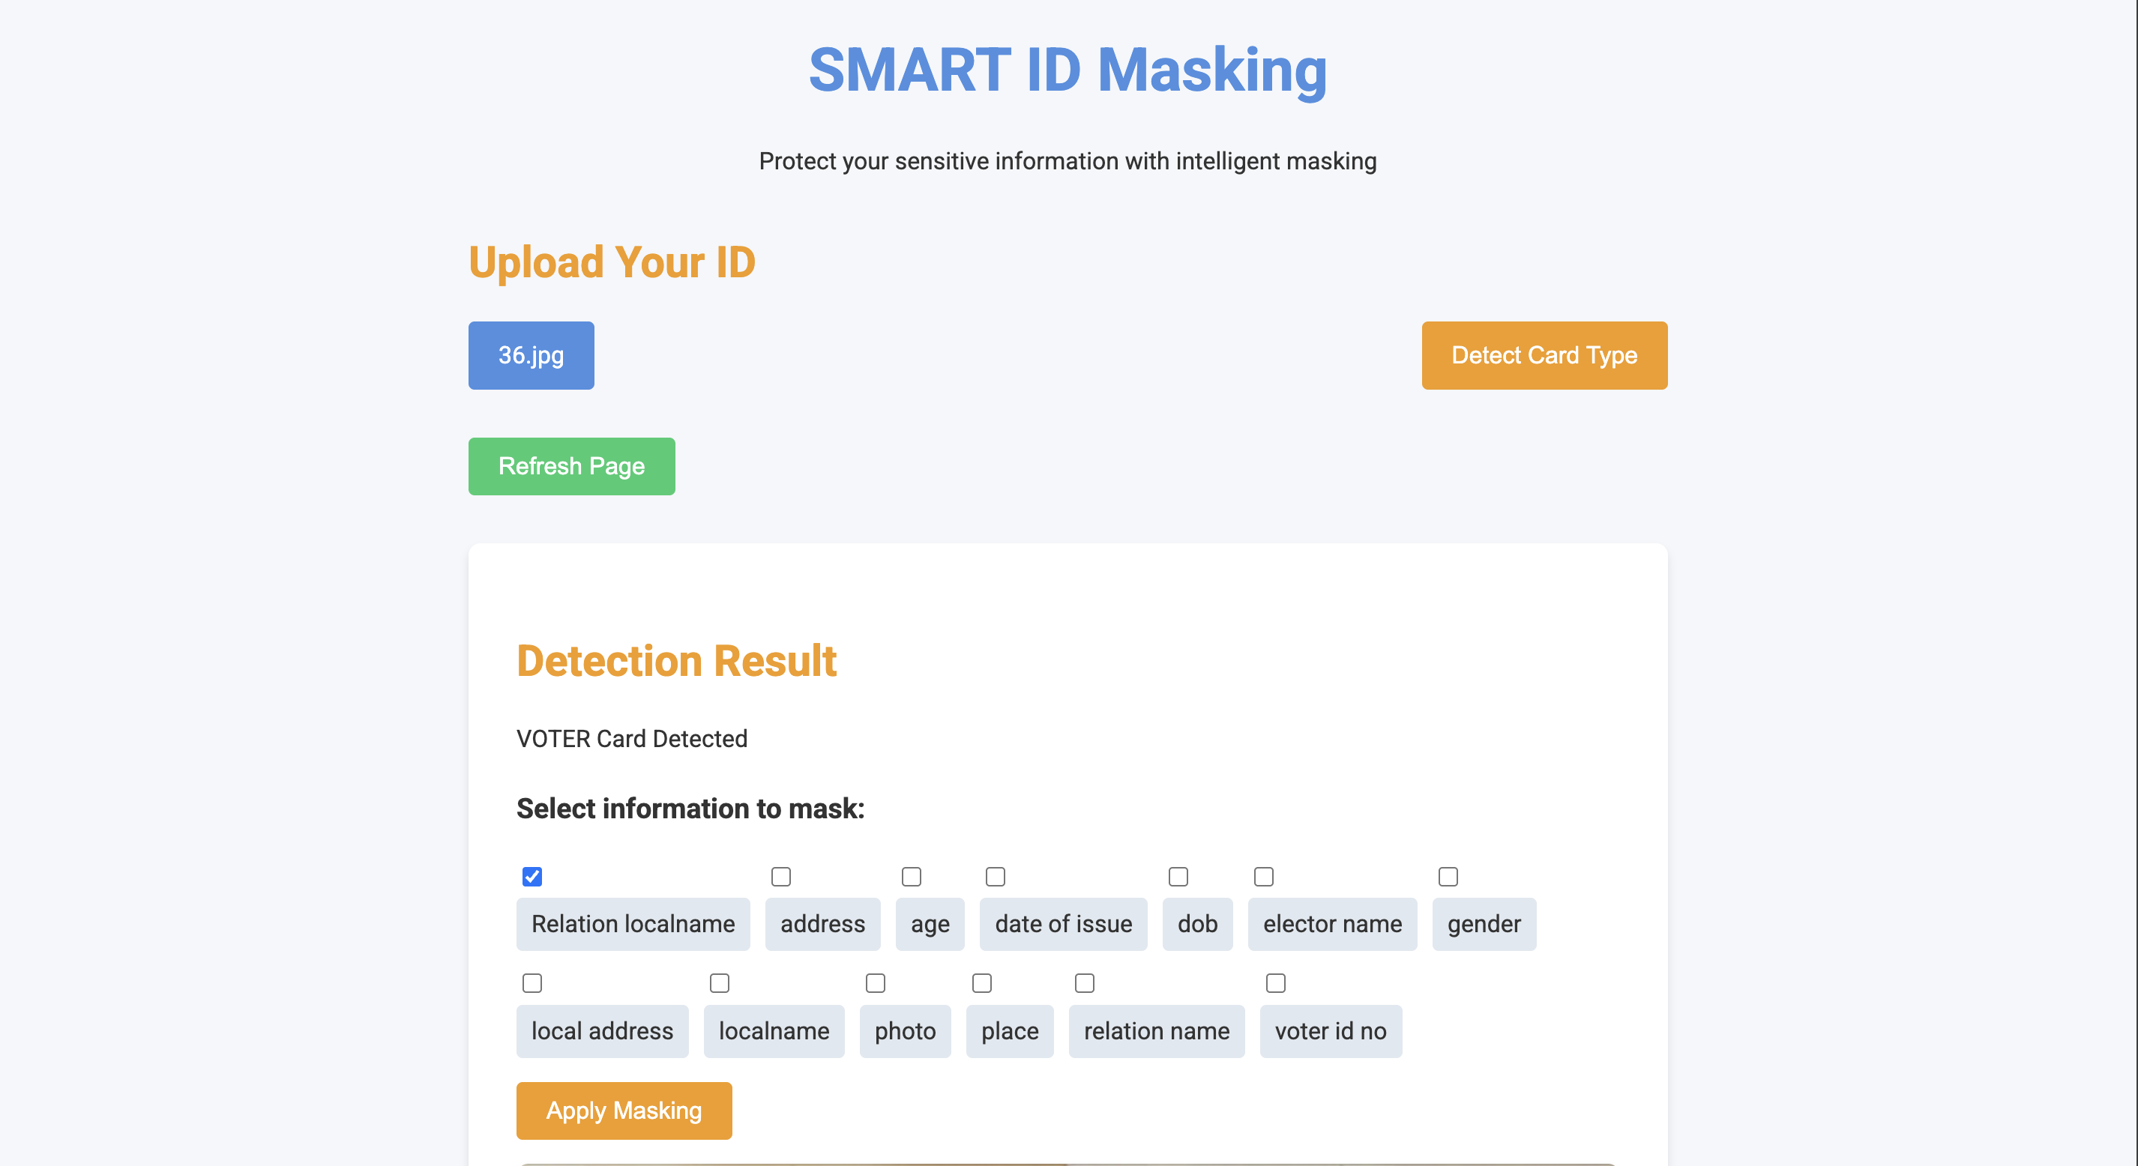Click the Apply Masking button

623,1111
